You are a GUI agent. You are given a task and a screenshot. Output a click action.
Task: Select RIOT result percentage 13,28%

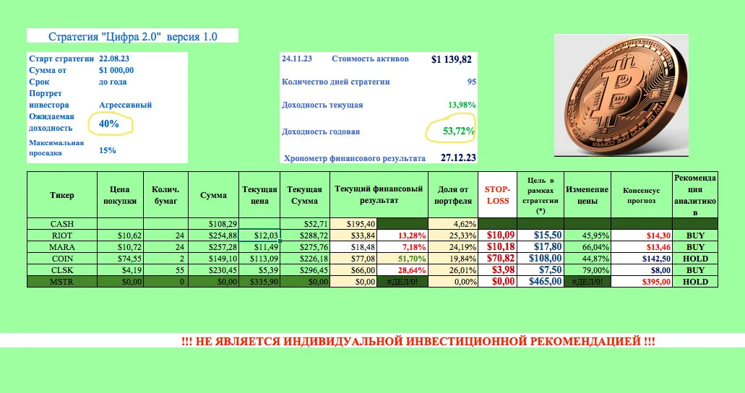click(x=403, y=236)
